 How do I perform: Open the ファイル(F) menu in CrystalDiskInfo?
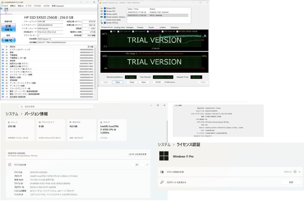coord(5,6)
